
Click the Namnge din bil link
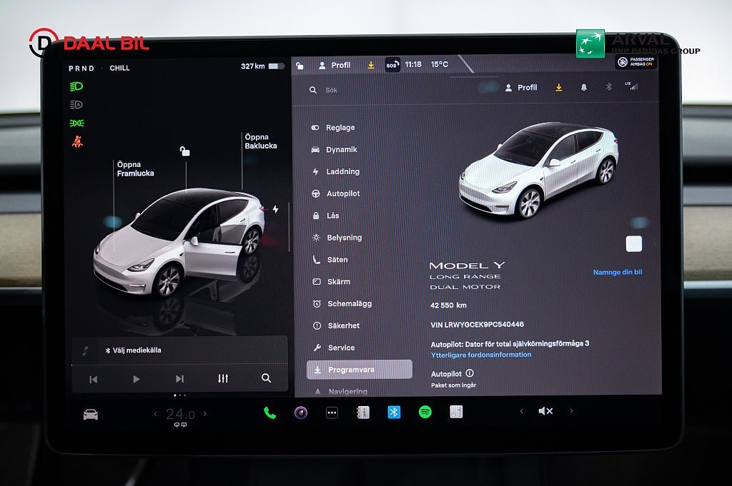[617, 272]
